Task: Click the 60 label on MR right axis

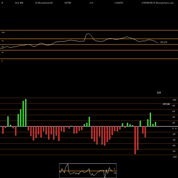Action: pyautogui.click(x=174, y=111)
